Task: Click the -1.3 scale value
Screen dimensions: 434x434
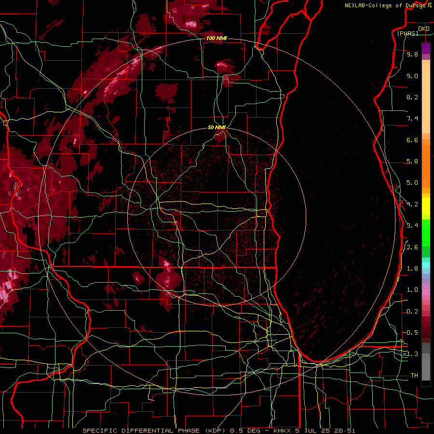Action: 410,354
